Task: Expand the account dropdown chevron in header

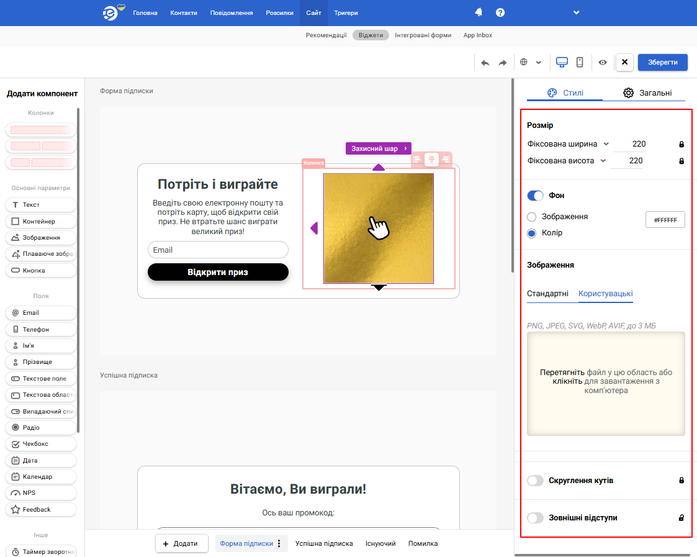Action: (x=576, y=12)
